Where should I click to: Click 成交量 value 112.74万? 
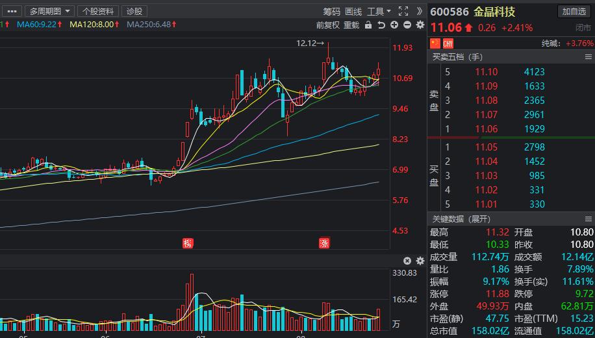(x=490, y=257)
